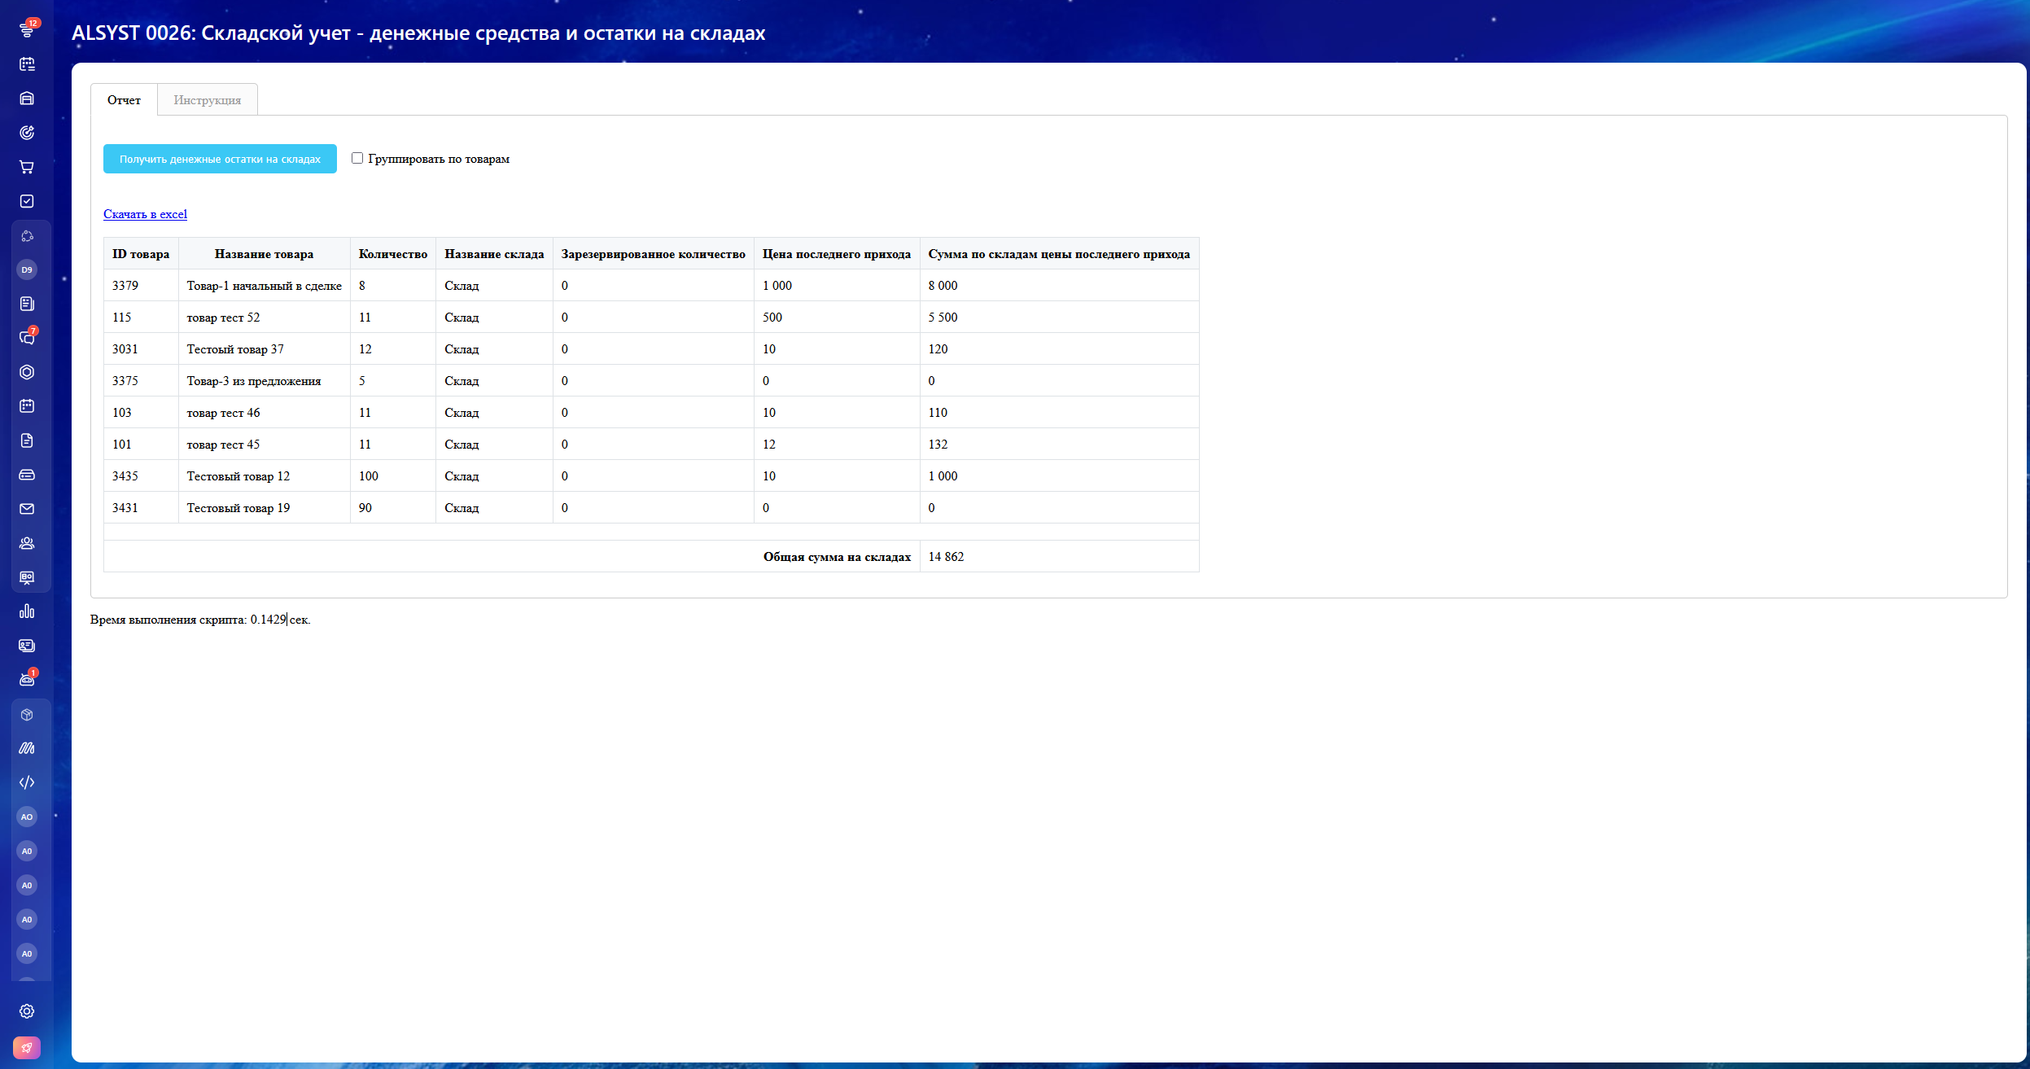Open the people group sidebar icon
This screenshot has height=1069, width=2030.
coord(27,543)
